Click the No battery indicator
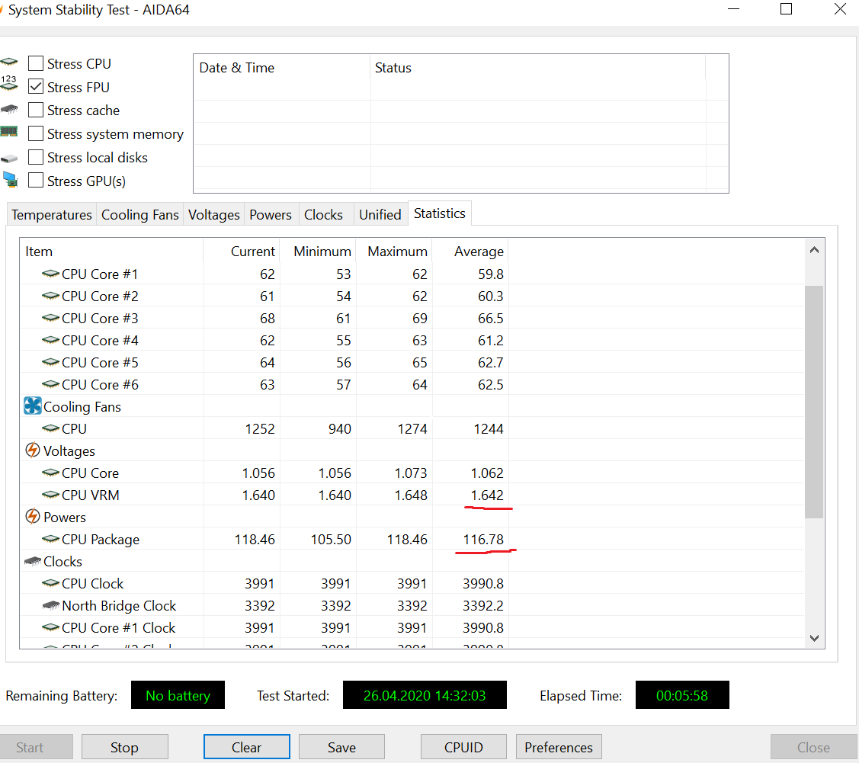The width and height of the screenshot is (859, 763). [x=178, y=695]
